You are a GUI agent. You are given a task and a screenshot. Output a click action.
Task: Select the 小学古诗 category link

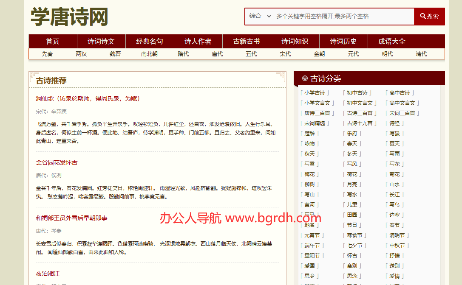click(315, 93)
